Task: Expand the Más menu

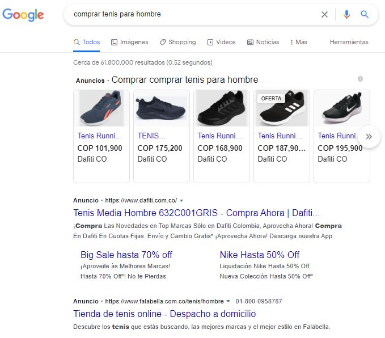Action: point(299,42)
